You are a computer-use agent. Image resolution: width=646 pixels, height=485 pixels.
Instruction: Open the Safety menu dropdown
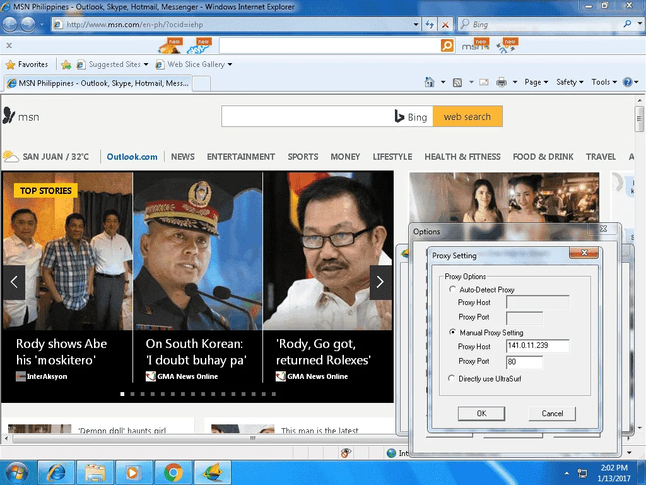tap(570, 82)
